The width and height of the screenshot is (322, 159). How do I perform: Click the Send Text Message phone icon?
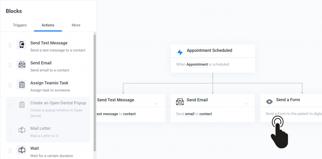pos(22,45)
